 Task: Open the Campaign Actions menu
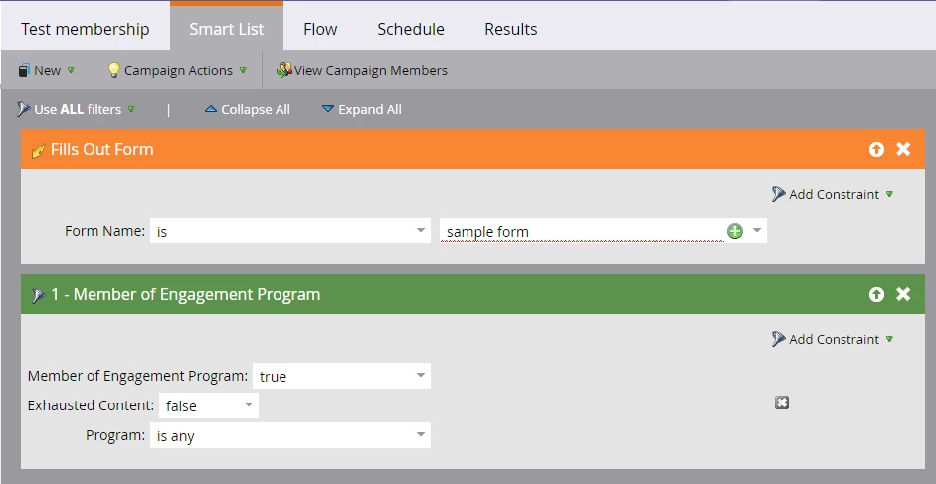177,70
